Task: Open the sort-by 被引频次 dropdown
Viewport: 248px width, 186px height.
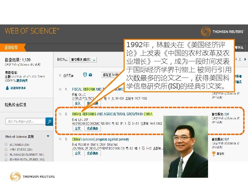Action: (x=83, y=60)
